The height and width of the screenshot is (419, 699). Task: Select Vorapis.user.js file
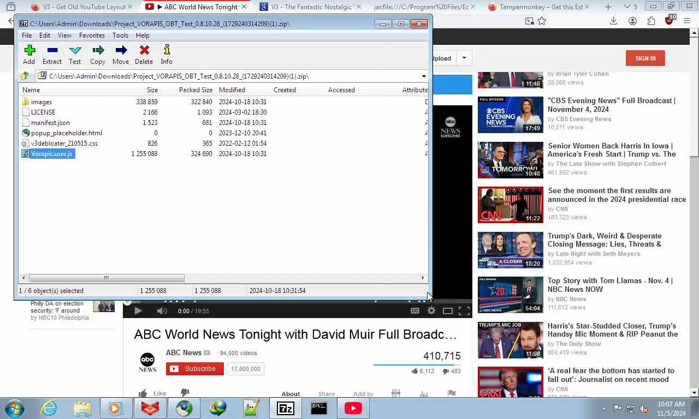[x=51, y=154]
